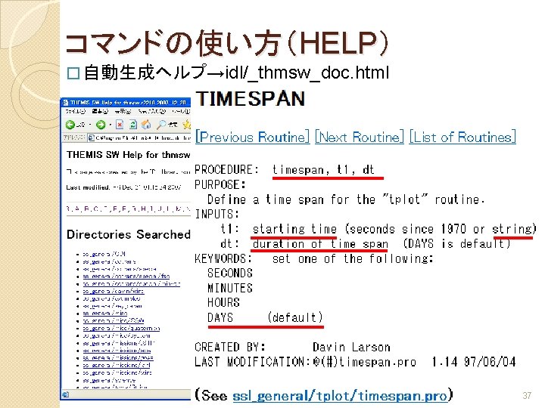Viewport: 545px width, 408px height.
Task: Open Back button history dropdown arrow
Action: 90,125
